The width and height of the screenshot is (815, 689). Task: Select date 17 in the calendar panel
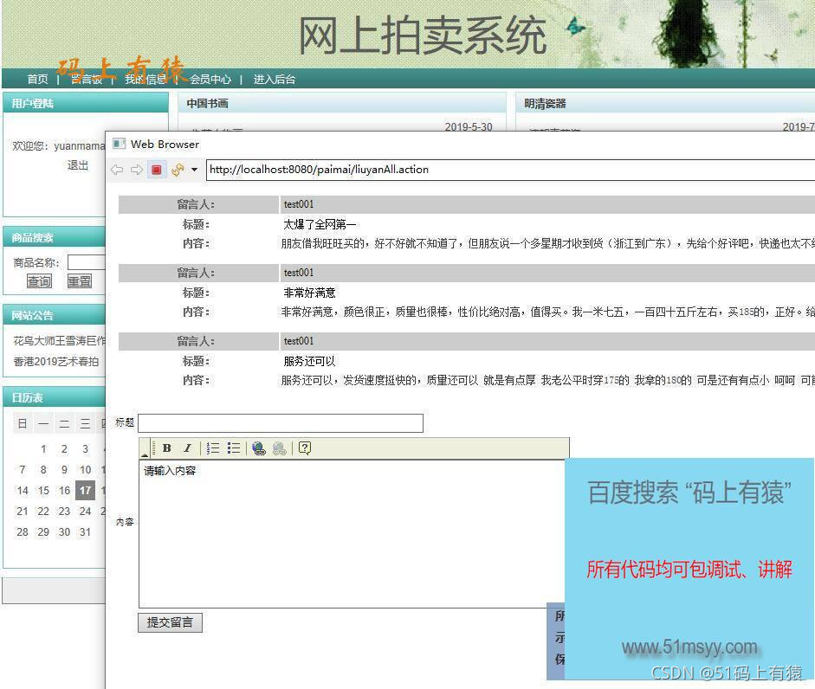tap(84, 490)
